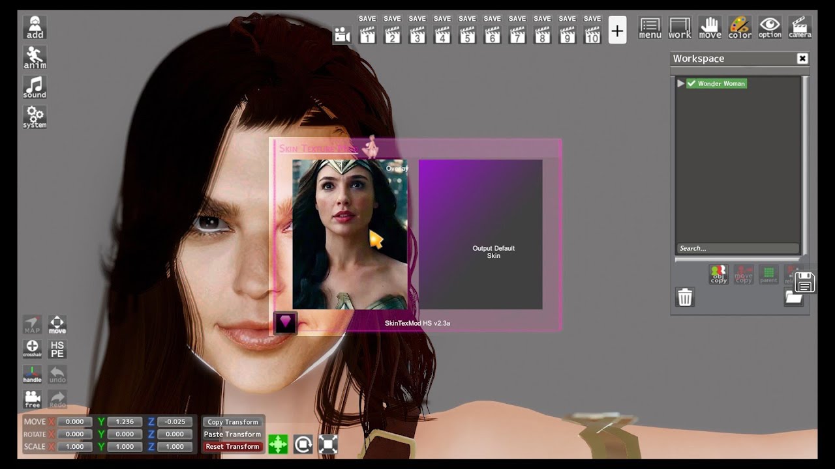Click Paste Transform
This screenshot has height=469, width=835.
[233, 434]
